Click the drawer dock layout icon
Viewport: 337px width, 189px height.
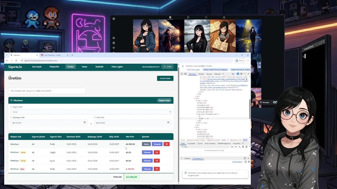point(245,158)
